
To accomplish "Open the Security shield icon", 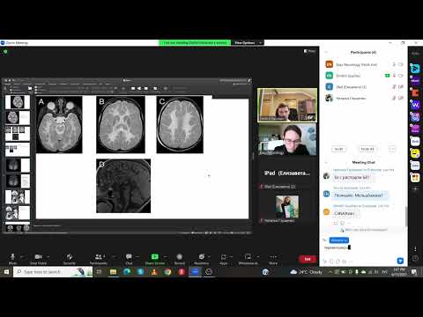I will [70, 257].
